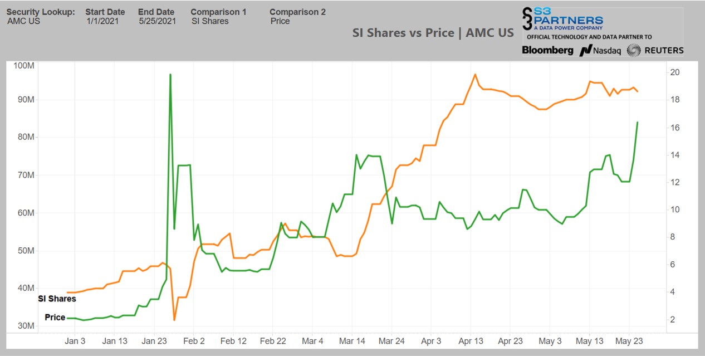The height and width of the screenshot is (356, 705).
Task: Expand Comparison 1 SI Shares selector
Action: pyautogui.click(x=210, y=21)
